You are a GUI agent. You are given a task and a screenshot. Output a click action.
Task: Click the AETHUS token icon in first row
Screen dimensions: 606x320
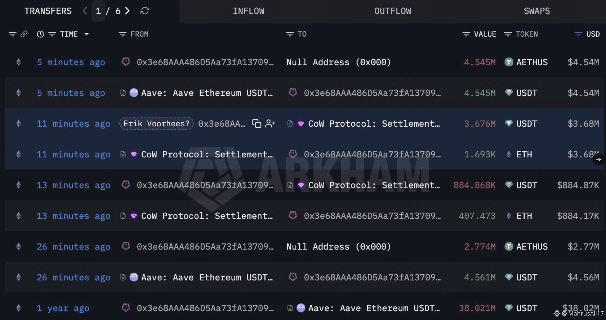click(510, 62)
